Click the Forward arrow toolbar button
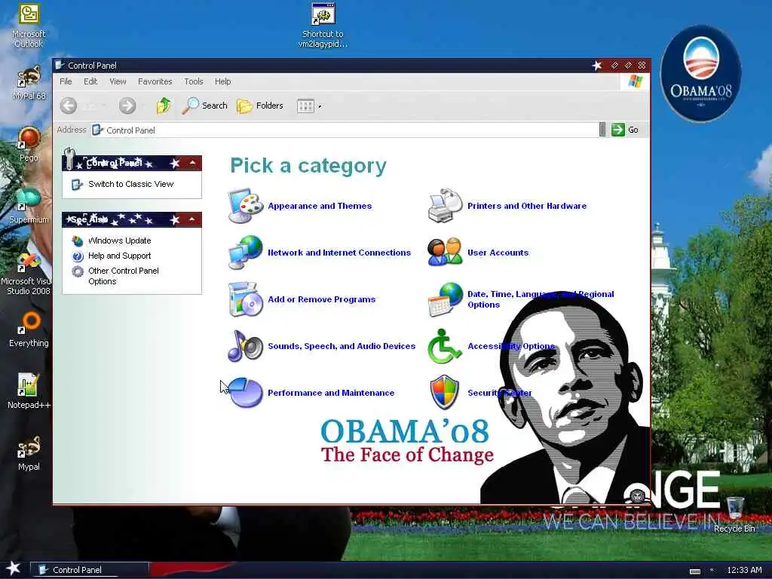Viewport: 772px width, 579px height. coord(127,106)
